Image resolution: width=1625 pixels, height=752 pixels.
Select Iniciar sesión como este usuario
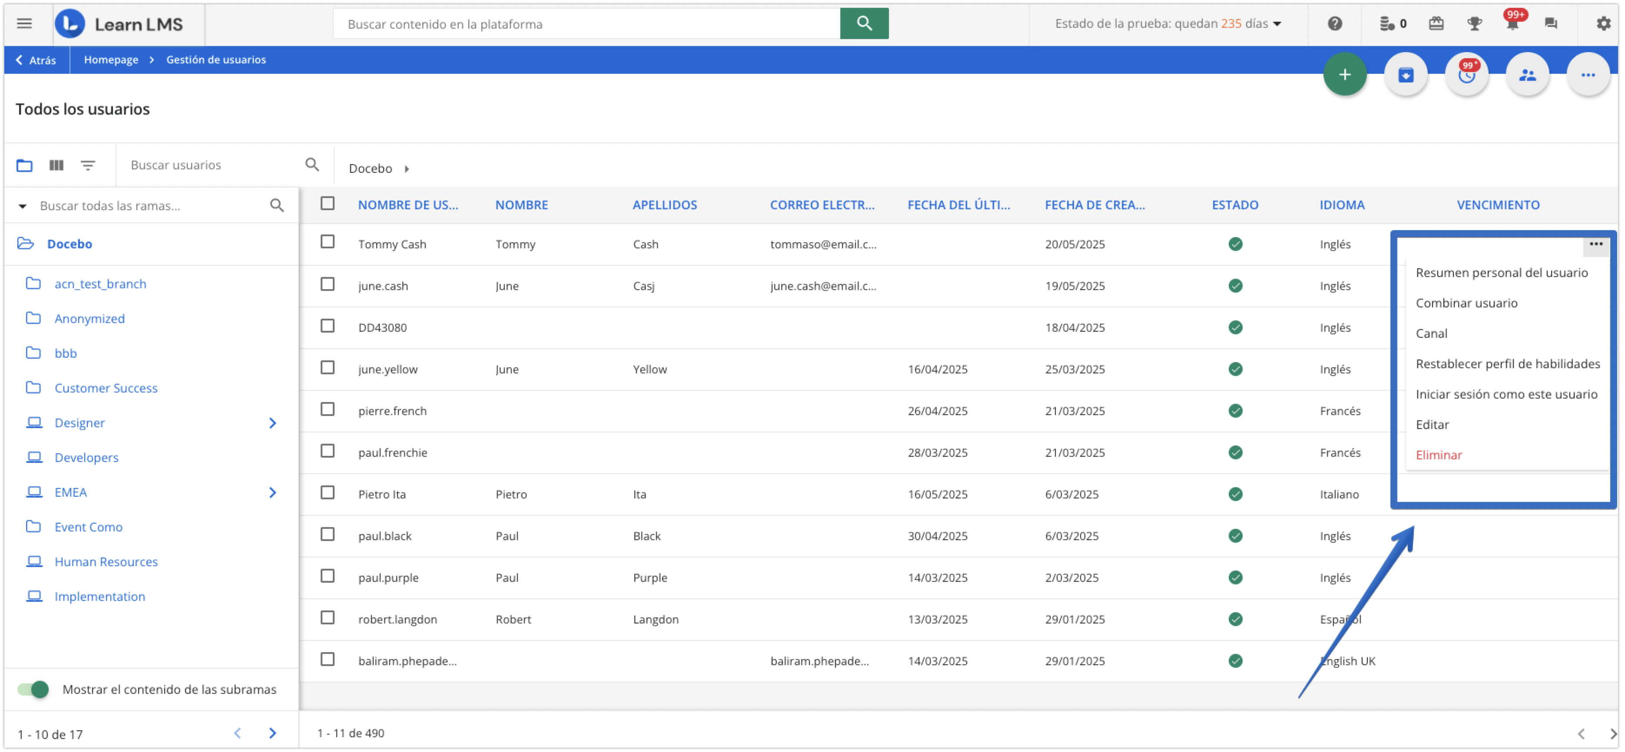pyautogui.click(x=1506, y=394)
